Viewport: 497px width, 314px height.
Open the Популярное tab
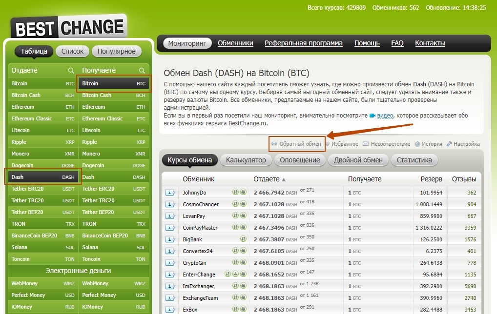(x=117, y=51)
